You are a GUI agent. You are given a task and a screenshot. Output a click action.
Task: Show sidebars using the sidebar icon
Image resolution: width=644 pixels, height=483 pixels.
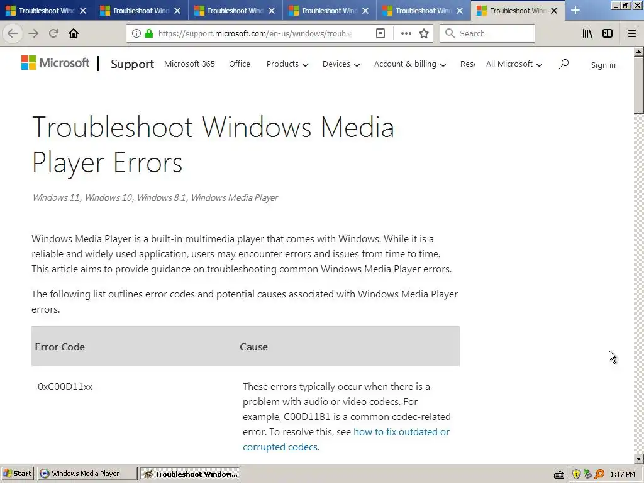click(x=608, y=33)
